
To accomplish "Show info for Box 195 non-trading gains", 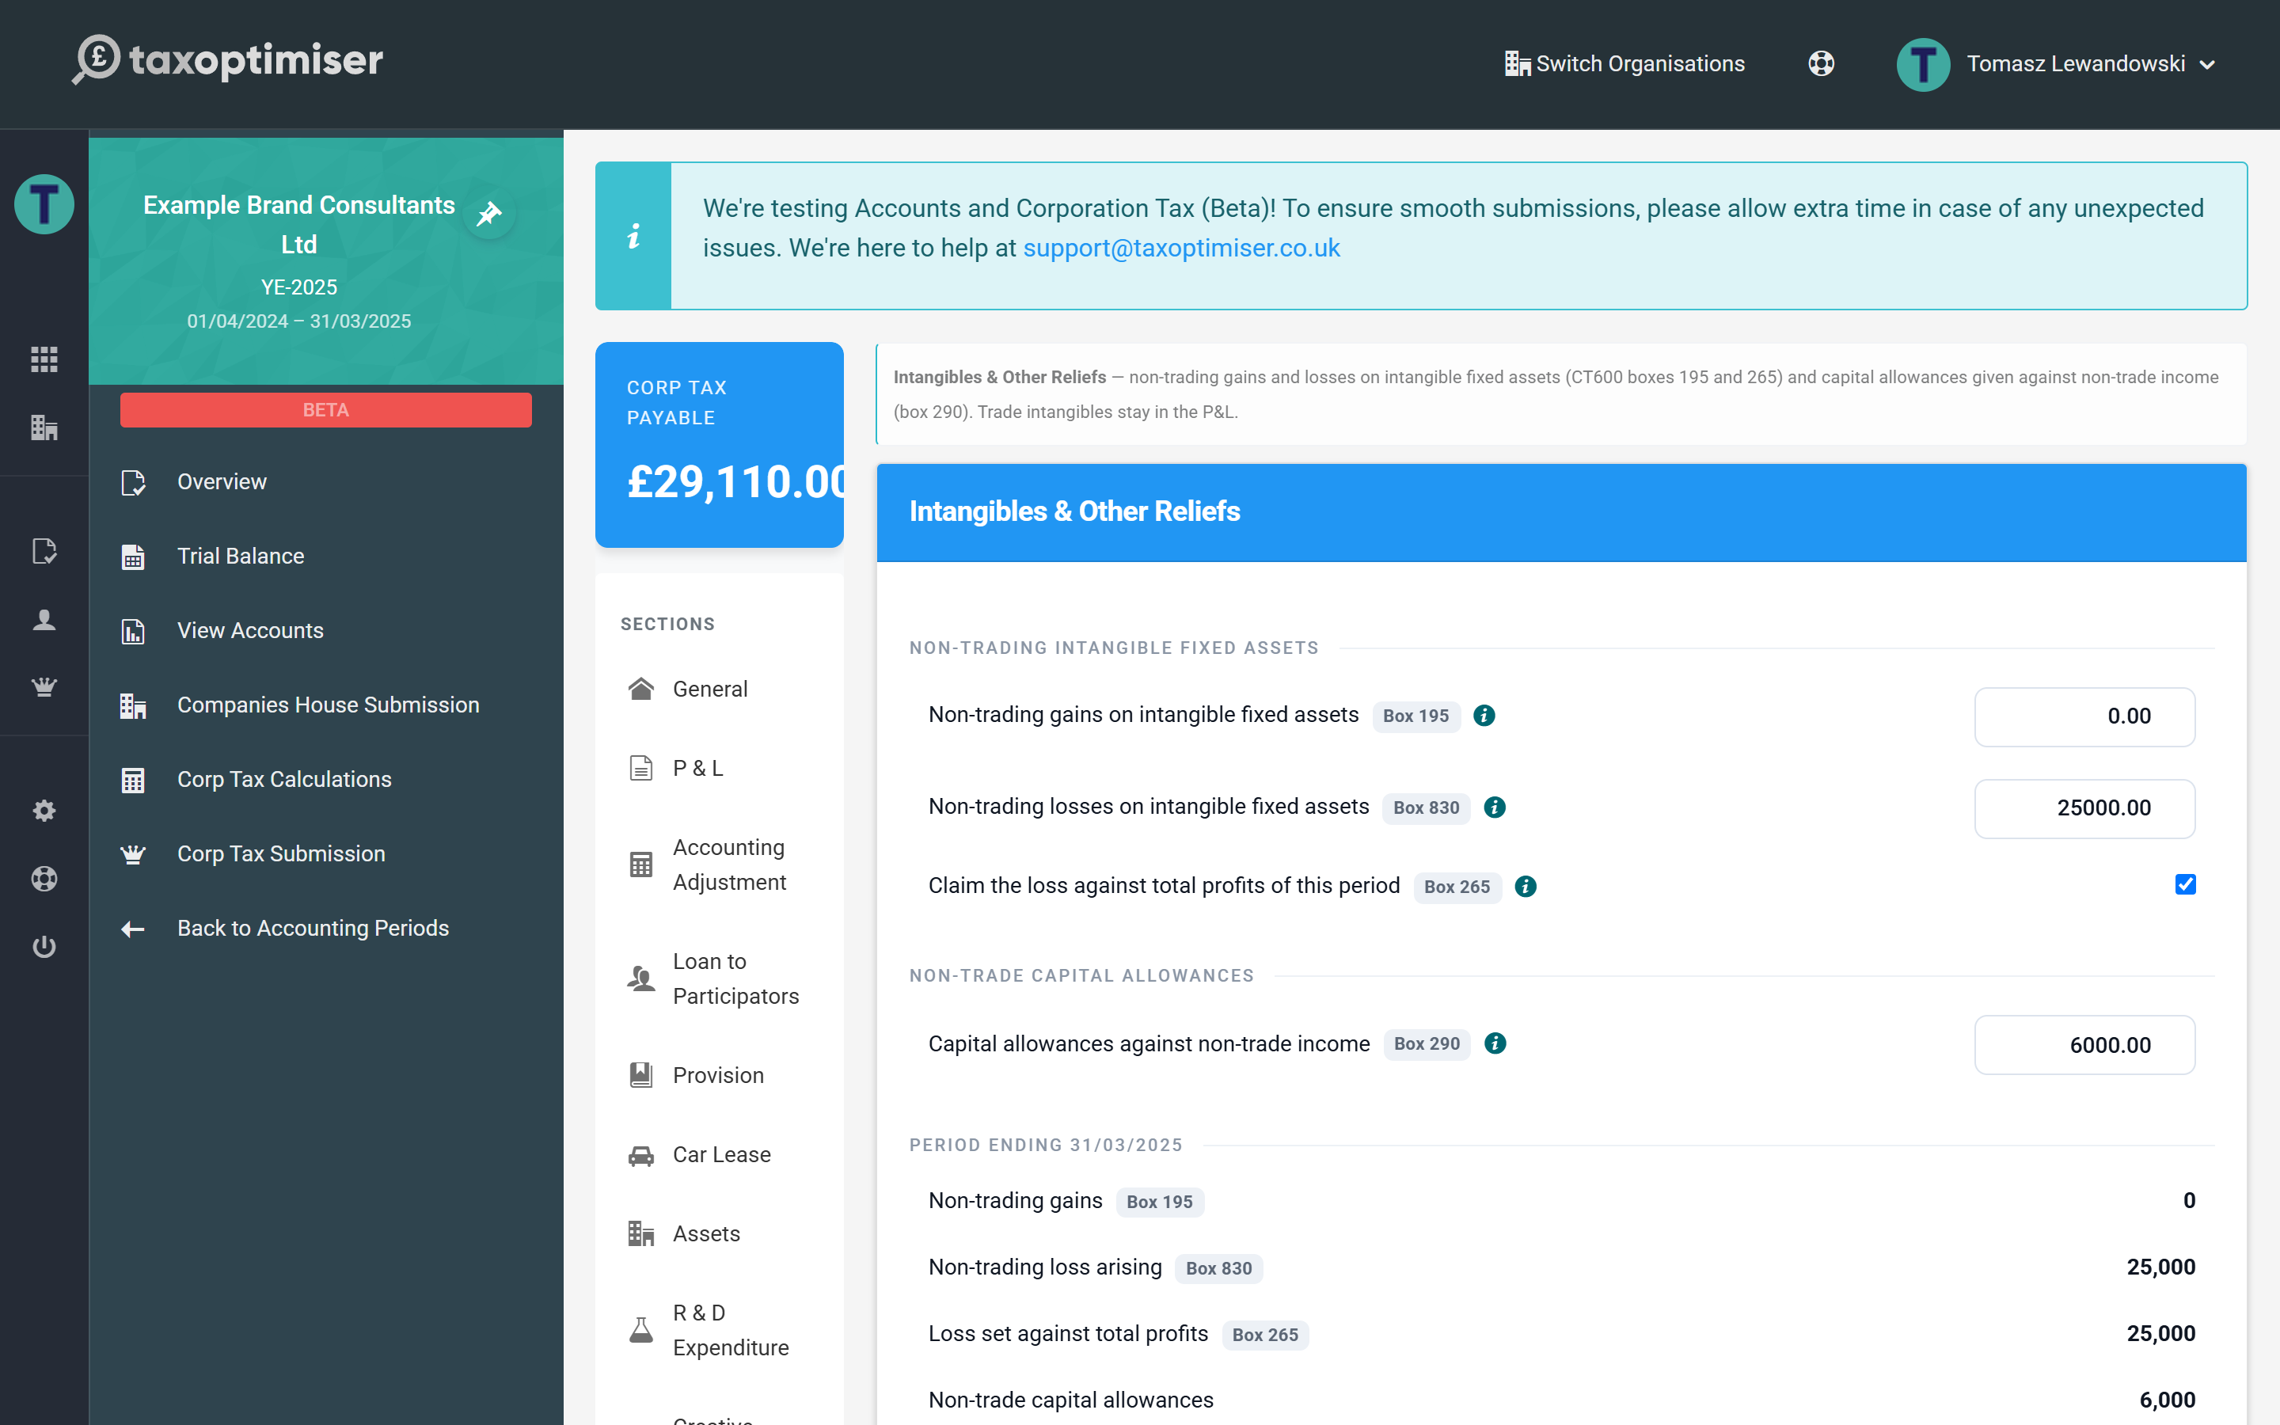I will pos(1484,716).
